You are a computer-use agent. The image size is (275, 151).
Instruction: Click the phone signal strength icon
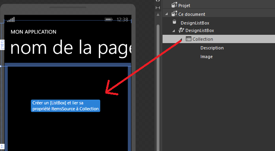pyautogui.click(x=11, y=19)
